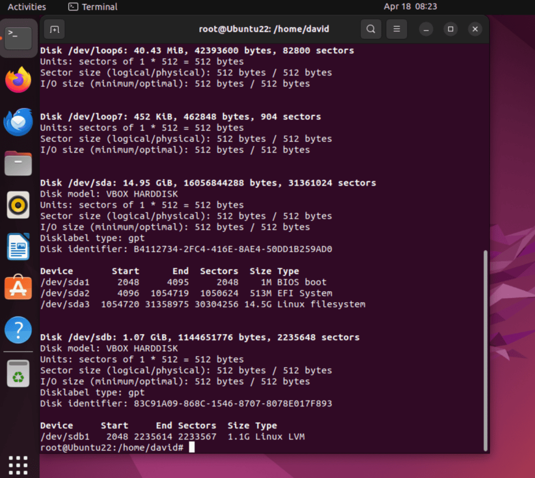Launch Rhythmbox music player
This screenshot has width=535, height=478.
[x=18, y=204]
